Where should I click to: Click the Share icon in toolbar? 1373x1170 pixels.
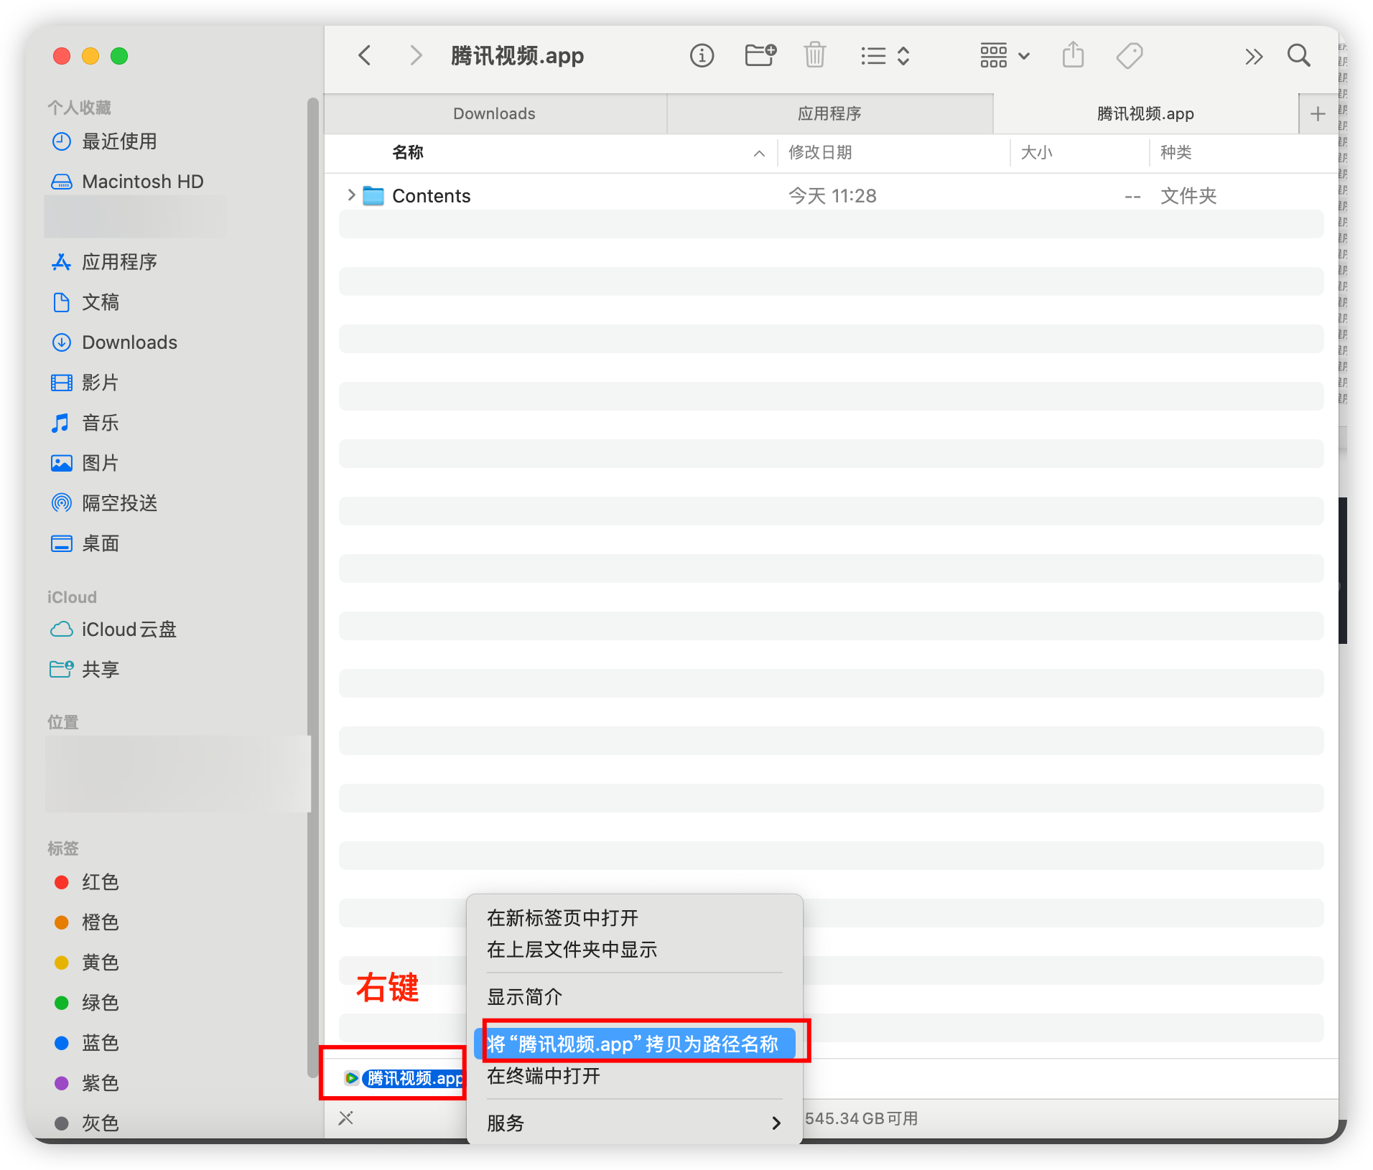coord(1073,55)
